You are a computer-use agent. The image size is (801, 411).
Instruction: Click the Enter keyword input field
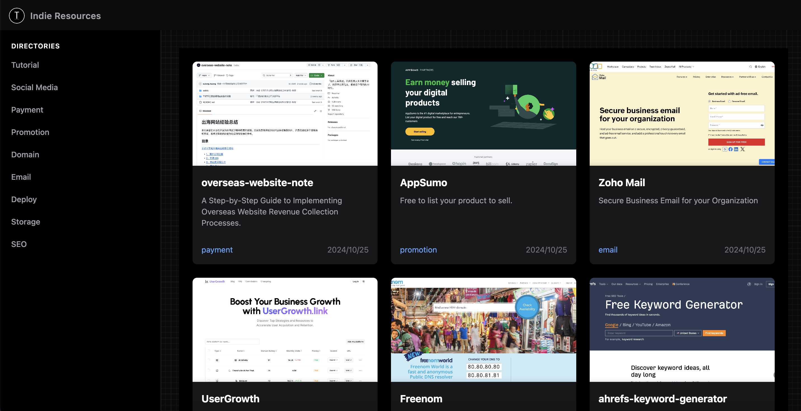[x=639, y=333]
